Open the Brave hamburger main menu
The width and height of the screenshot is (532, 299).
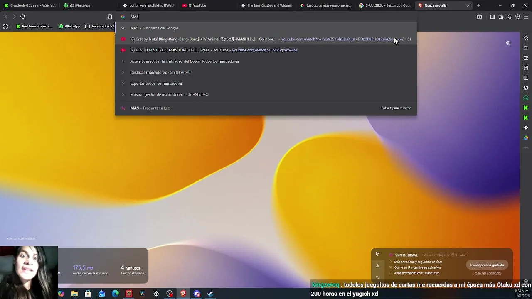pyautogui.click(x=526, y=17)
